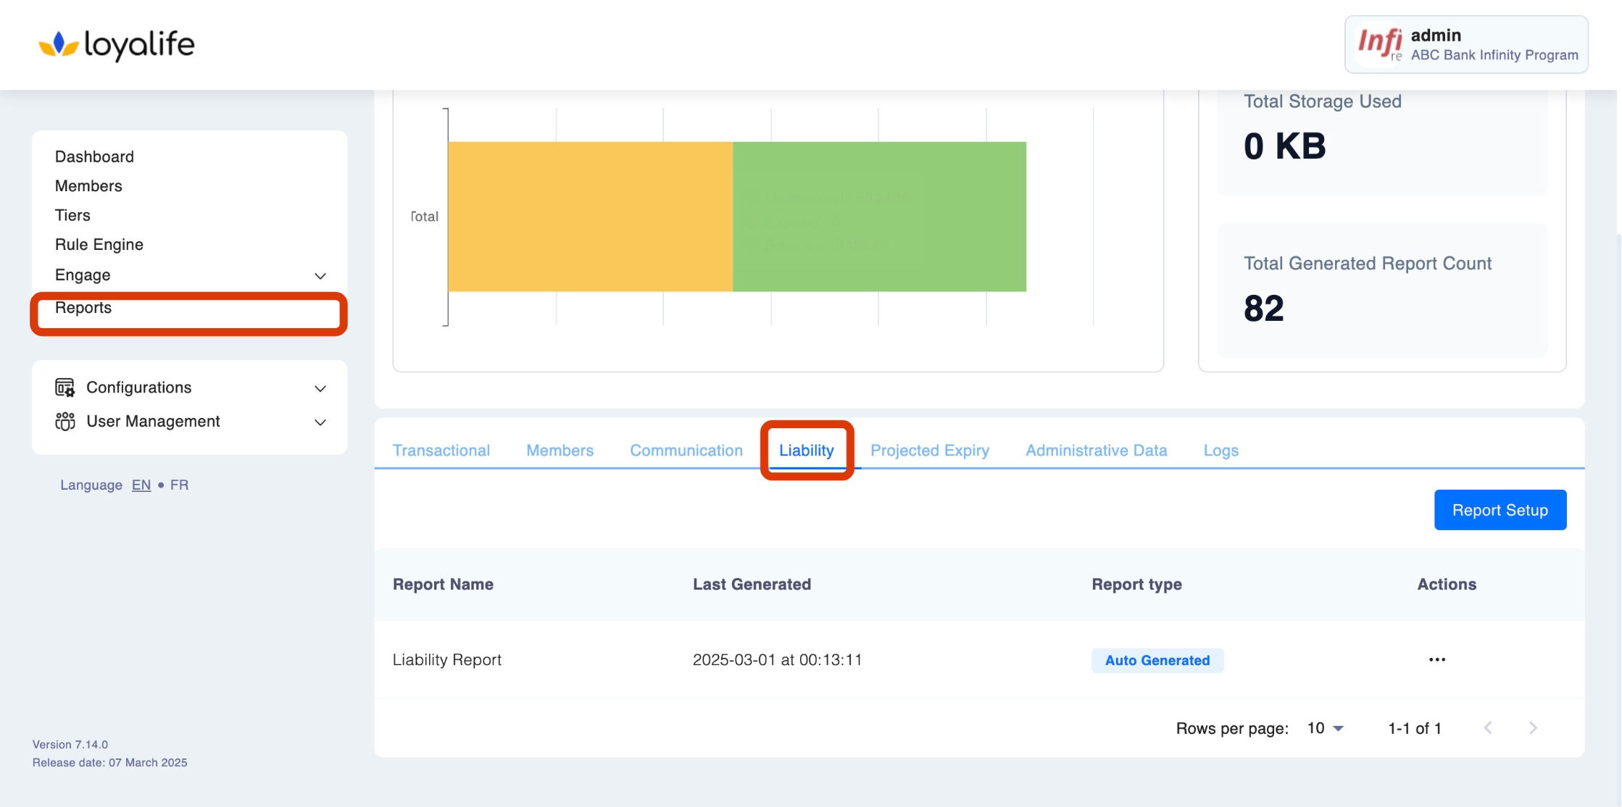The height and width of the screenshot is (807, 1622).
Task: Switch to the Projected Expiry tab
Action: pos(929,451)
